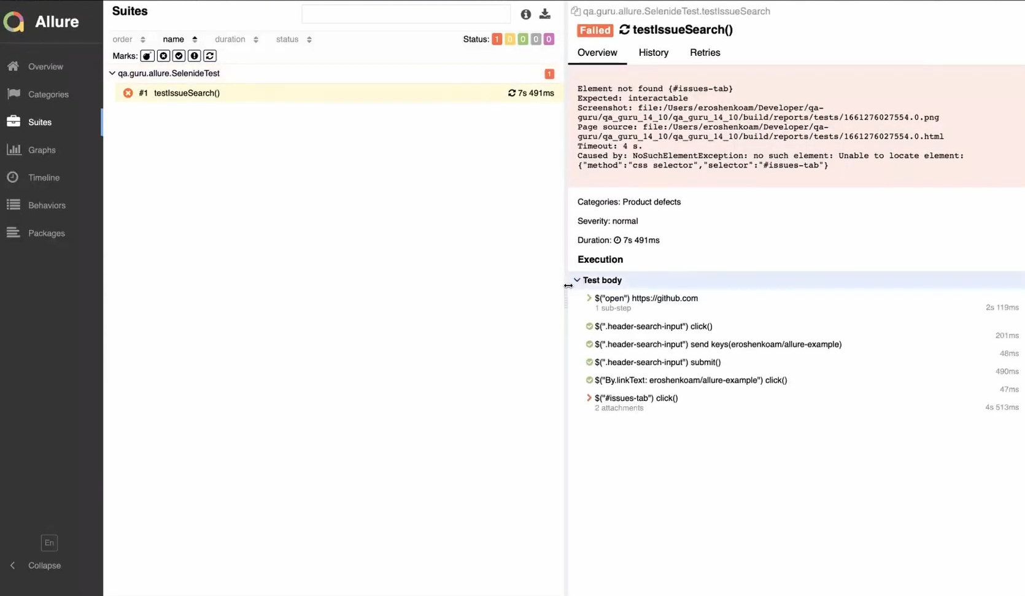The image size is (1025, 596).
Task: Switch to the History tab
Action: tap(653, 53)
